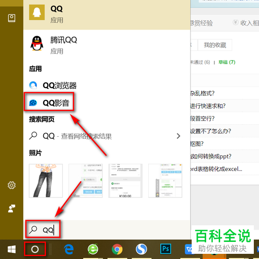Open the Windows Start button
Viewport: 259px width, 259px height.
[x=11, y=249]
